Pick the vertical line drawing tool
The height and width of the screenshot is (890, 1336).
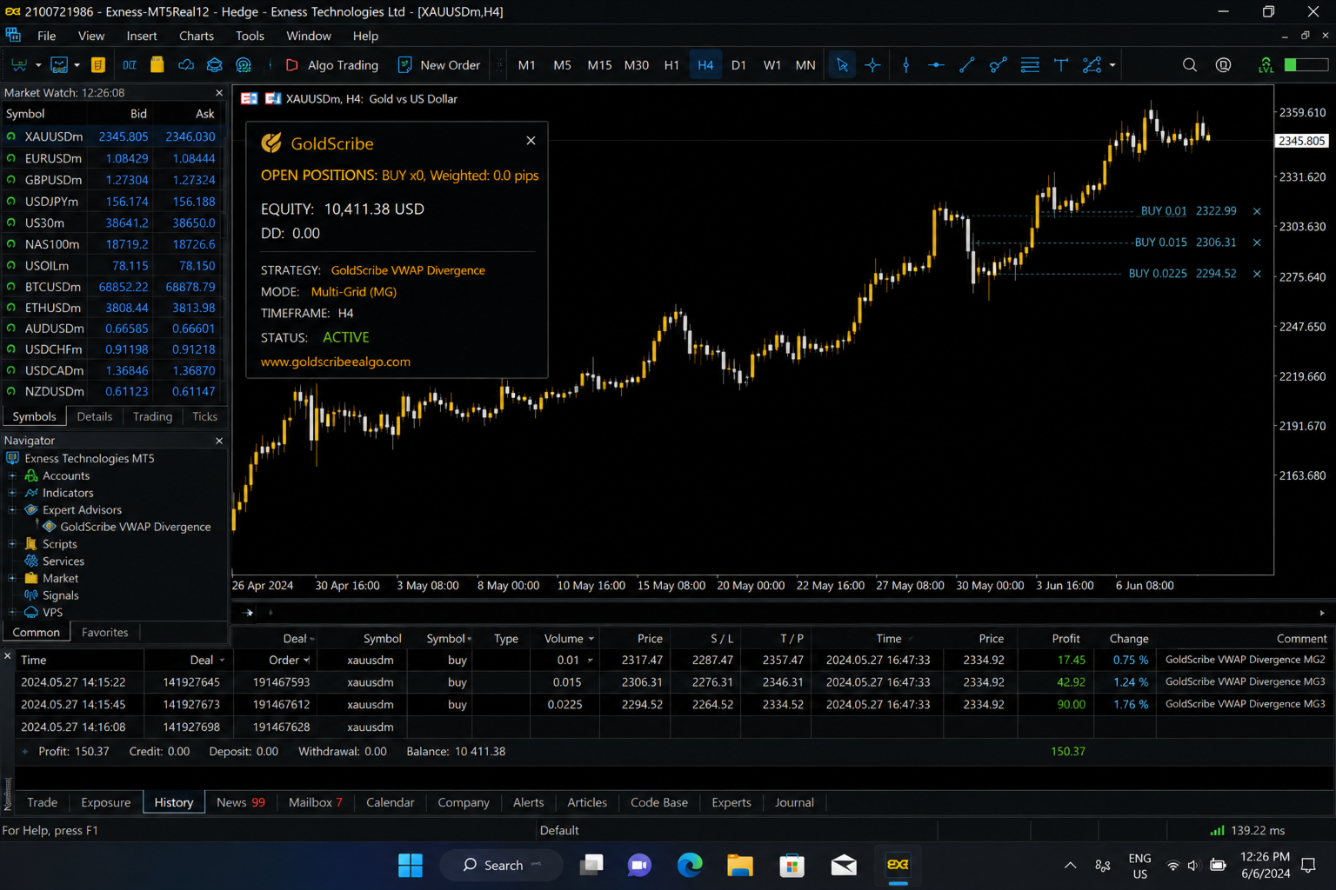pyautogui.click(x=905, y=65)
